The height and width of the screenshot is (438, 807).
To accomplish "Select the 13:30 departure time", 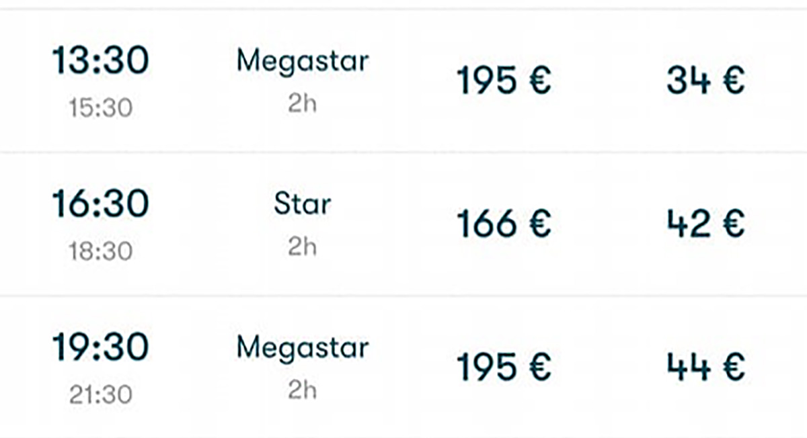I will pyautogui.click(x=100, y=62).
